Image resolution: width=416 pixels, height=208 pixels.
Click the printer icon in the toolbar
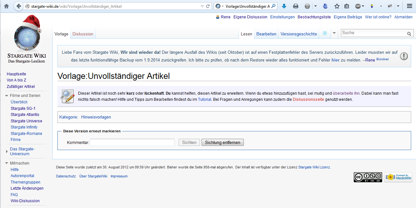click(295, 6)
